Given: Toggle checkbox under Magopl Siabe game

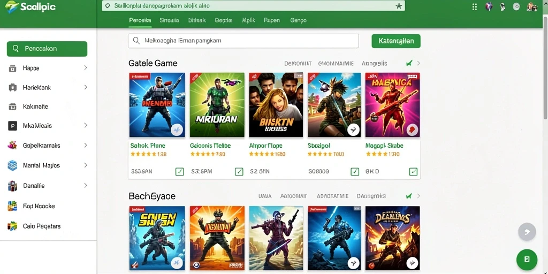Looking at the screenshot, I should [413, 171].
